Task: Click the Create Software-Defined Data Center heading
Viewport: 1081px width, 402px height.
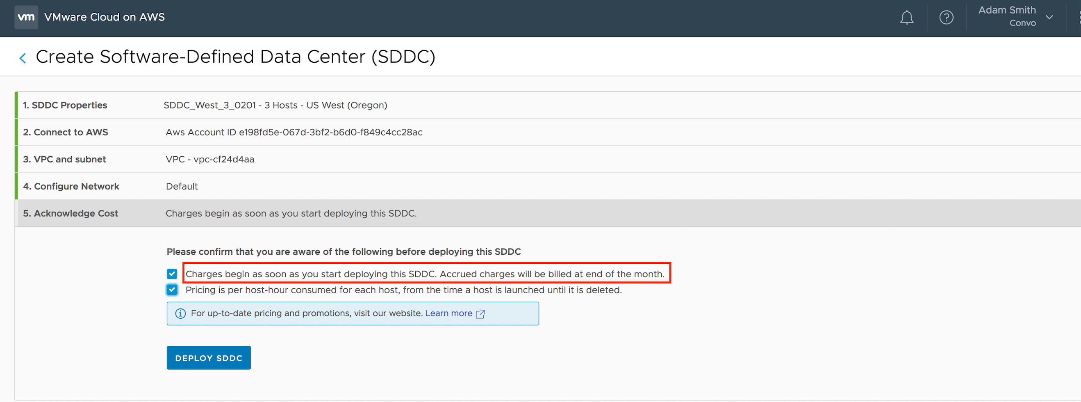Action: point(235,57)
